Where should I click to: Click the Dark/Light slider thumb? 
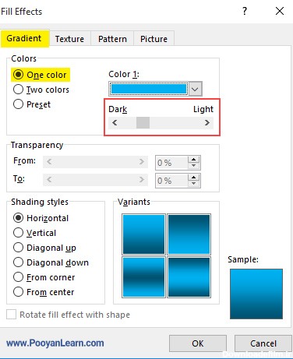click(x=143, y=122)
